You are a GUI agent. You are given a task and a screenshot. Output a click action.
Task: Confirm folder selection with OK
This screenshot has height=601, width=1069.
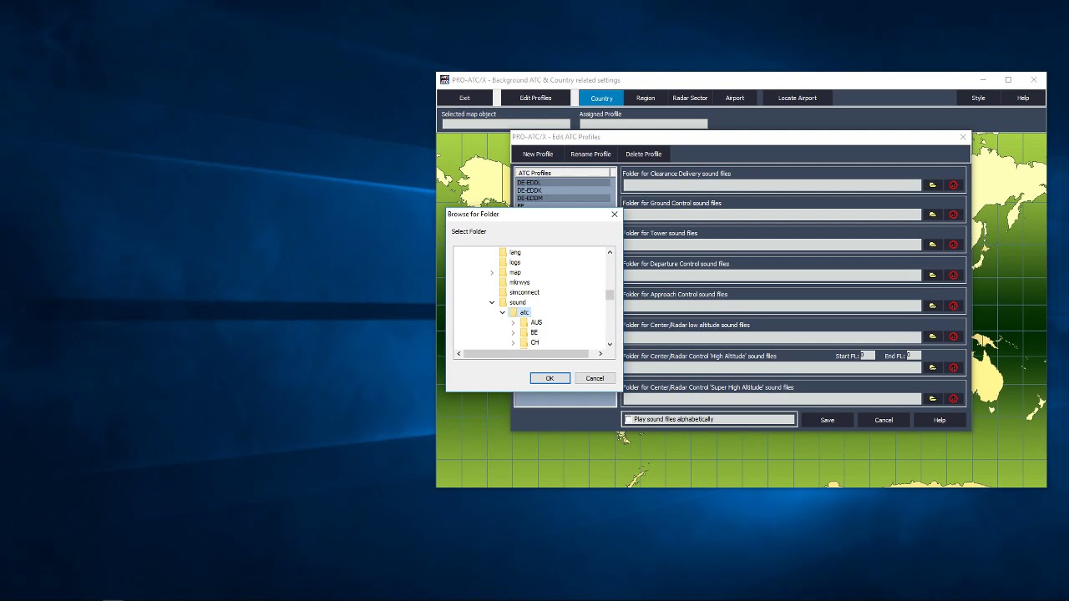550,378
